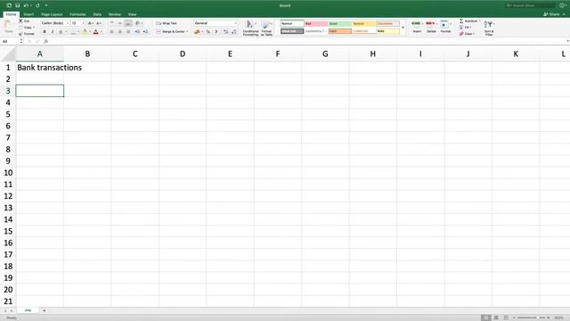This screenshot has width=570, height=321.
Task: Select the July sheet tab
Action: [28, 310]
